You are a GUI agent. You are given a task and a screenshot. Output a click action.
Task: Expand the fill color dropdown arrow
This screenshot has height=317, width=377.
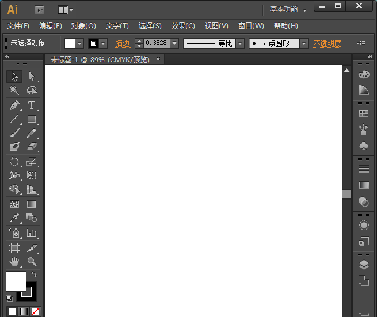tap(79, 44)
